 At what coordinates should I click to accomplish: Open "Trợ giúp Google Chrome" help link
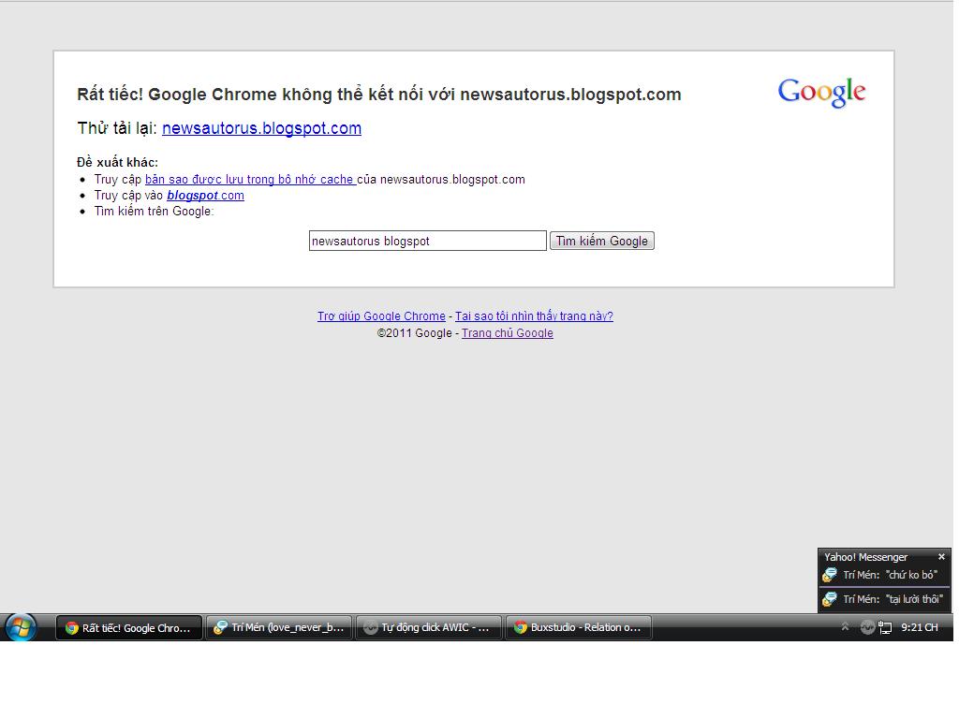coord(381,316)
